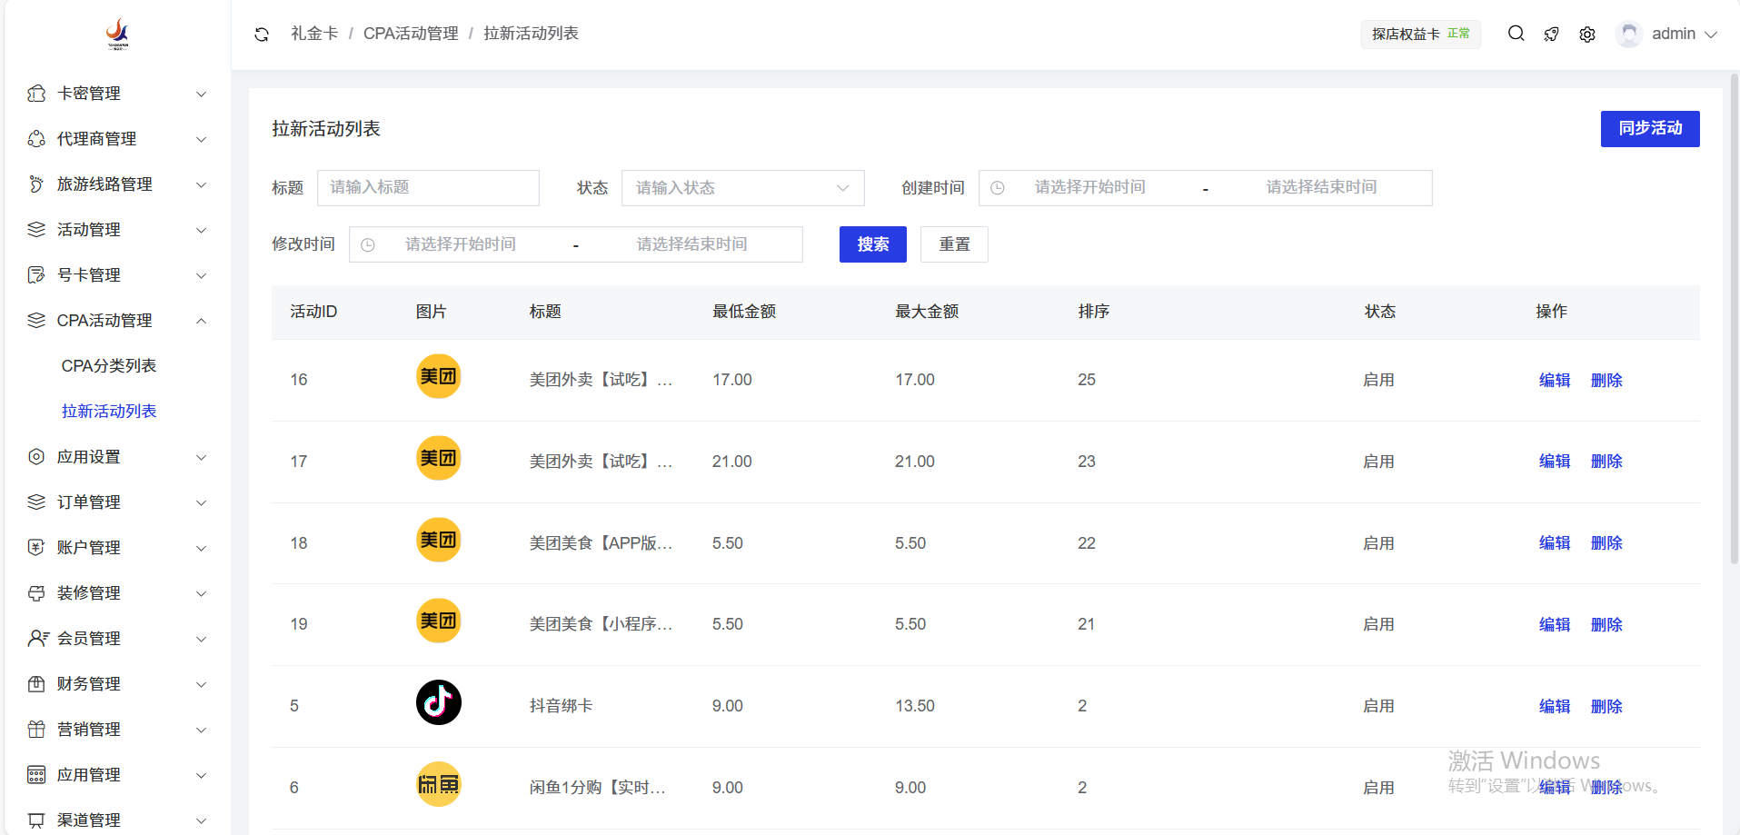Focus the 标题 input field
This screenshot has width=1740, height=835.
pos(427,188)
